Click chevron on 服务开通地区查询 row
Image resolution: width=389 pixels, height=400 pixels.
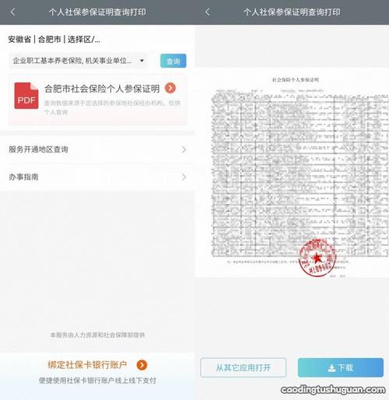184,149
